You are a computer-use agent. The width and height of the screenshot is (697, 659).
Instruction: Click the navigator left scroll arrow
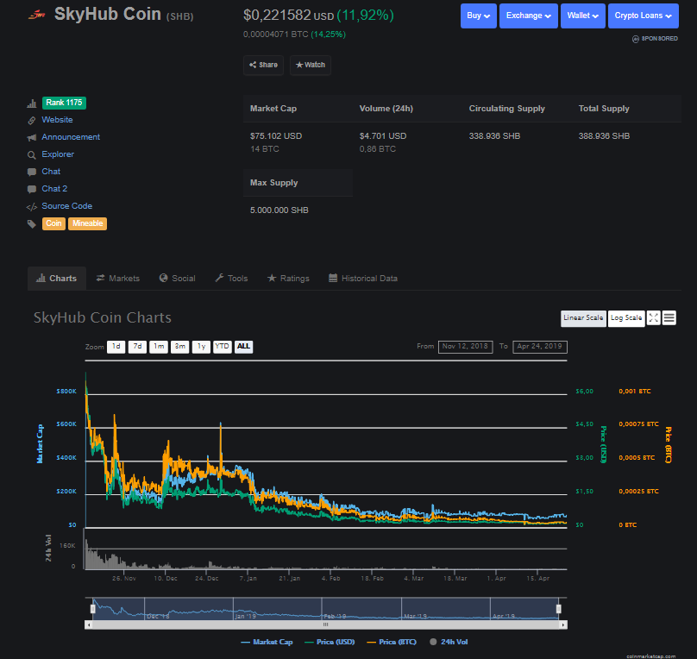[x=89, y=624]
